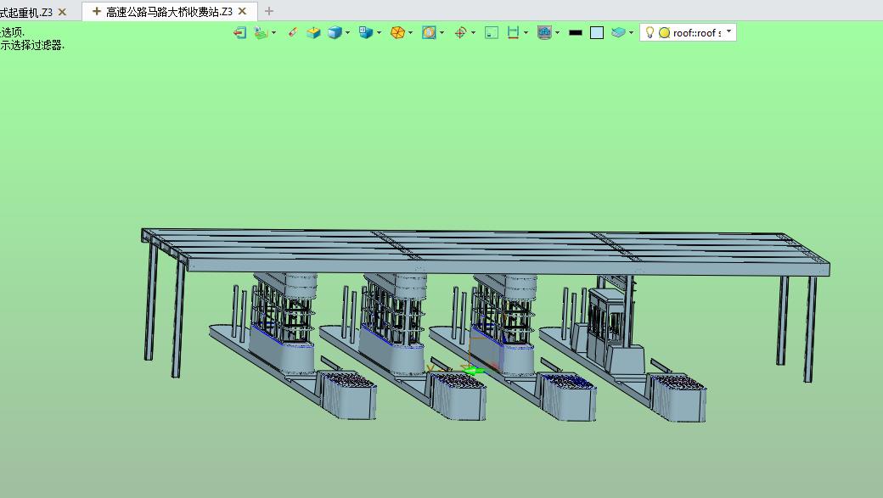Screen dimensions: 883x498
Task: Expand the dimension measure dropdown arrow
Action: tap(526, 32)
